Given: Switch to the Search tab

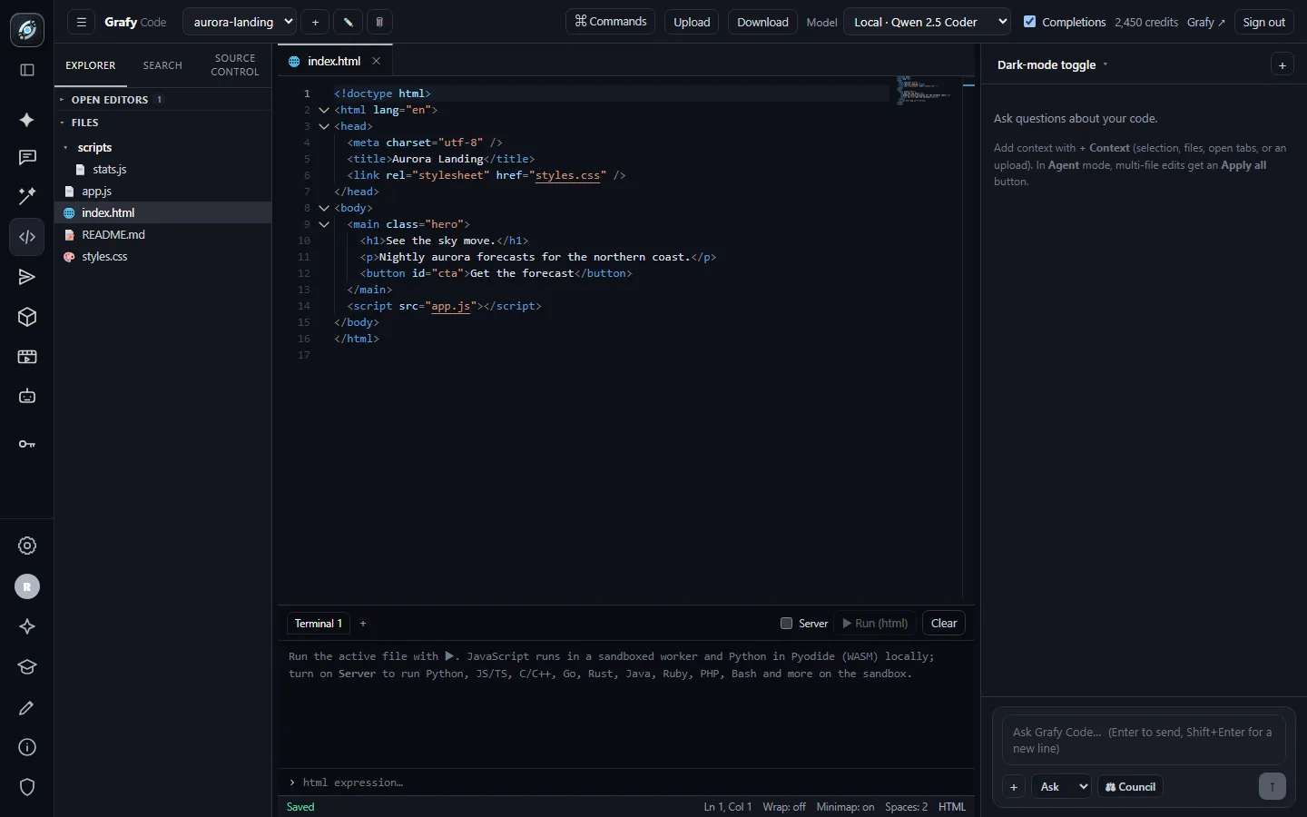Looking at the screenshot, I should click(162, 65).
